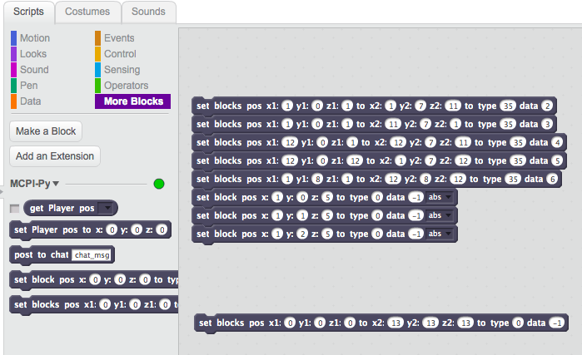The height and width of the screenshot is (355, 582).
Task: Select the Operators block category
Action: 126,86
